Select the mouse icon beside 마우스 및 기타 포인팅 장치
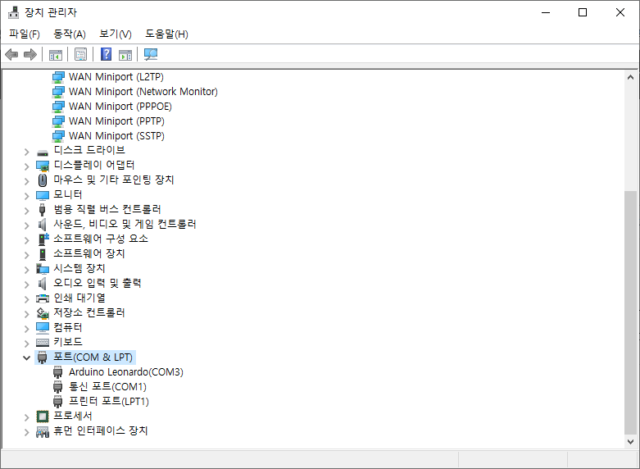This screenshot has height=469, width=640. coord(43,180)
